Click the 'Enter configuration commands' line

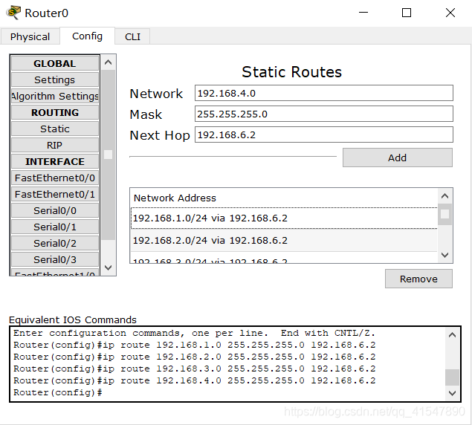click(x=194, y=333)
